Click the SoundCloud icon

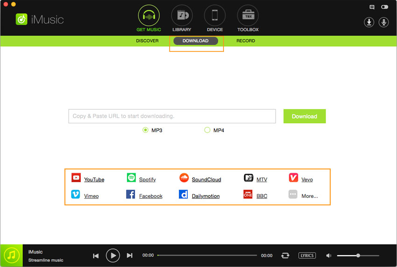pos(184,178)
